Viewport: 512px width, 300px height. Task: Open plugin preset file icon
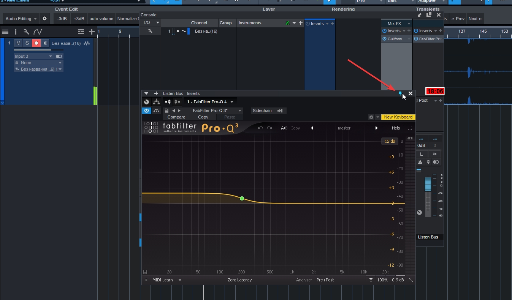[166, 111]
